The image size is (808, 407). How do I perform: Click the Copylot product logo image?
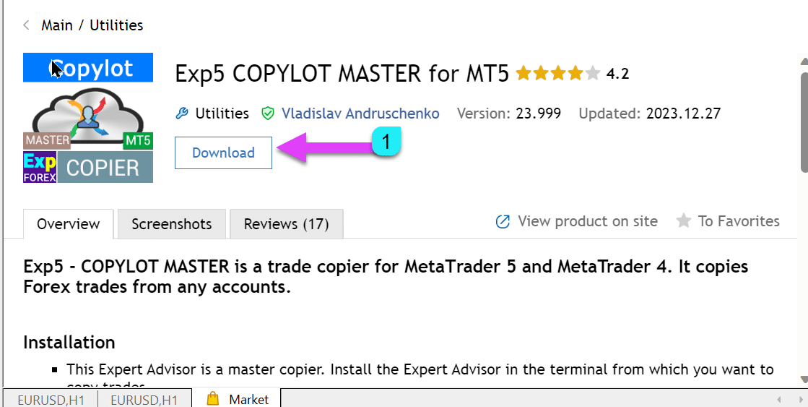pos(88,118)
